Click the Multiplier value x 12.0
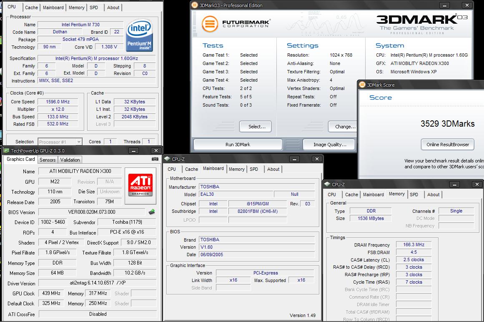 coord(58,109)
